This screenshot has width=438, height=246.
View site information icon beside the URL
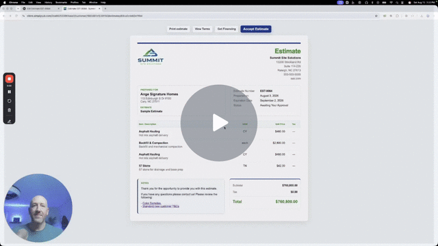click(23, 16)
